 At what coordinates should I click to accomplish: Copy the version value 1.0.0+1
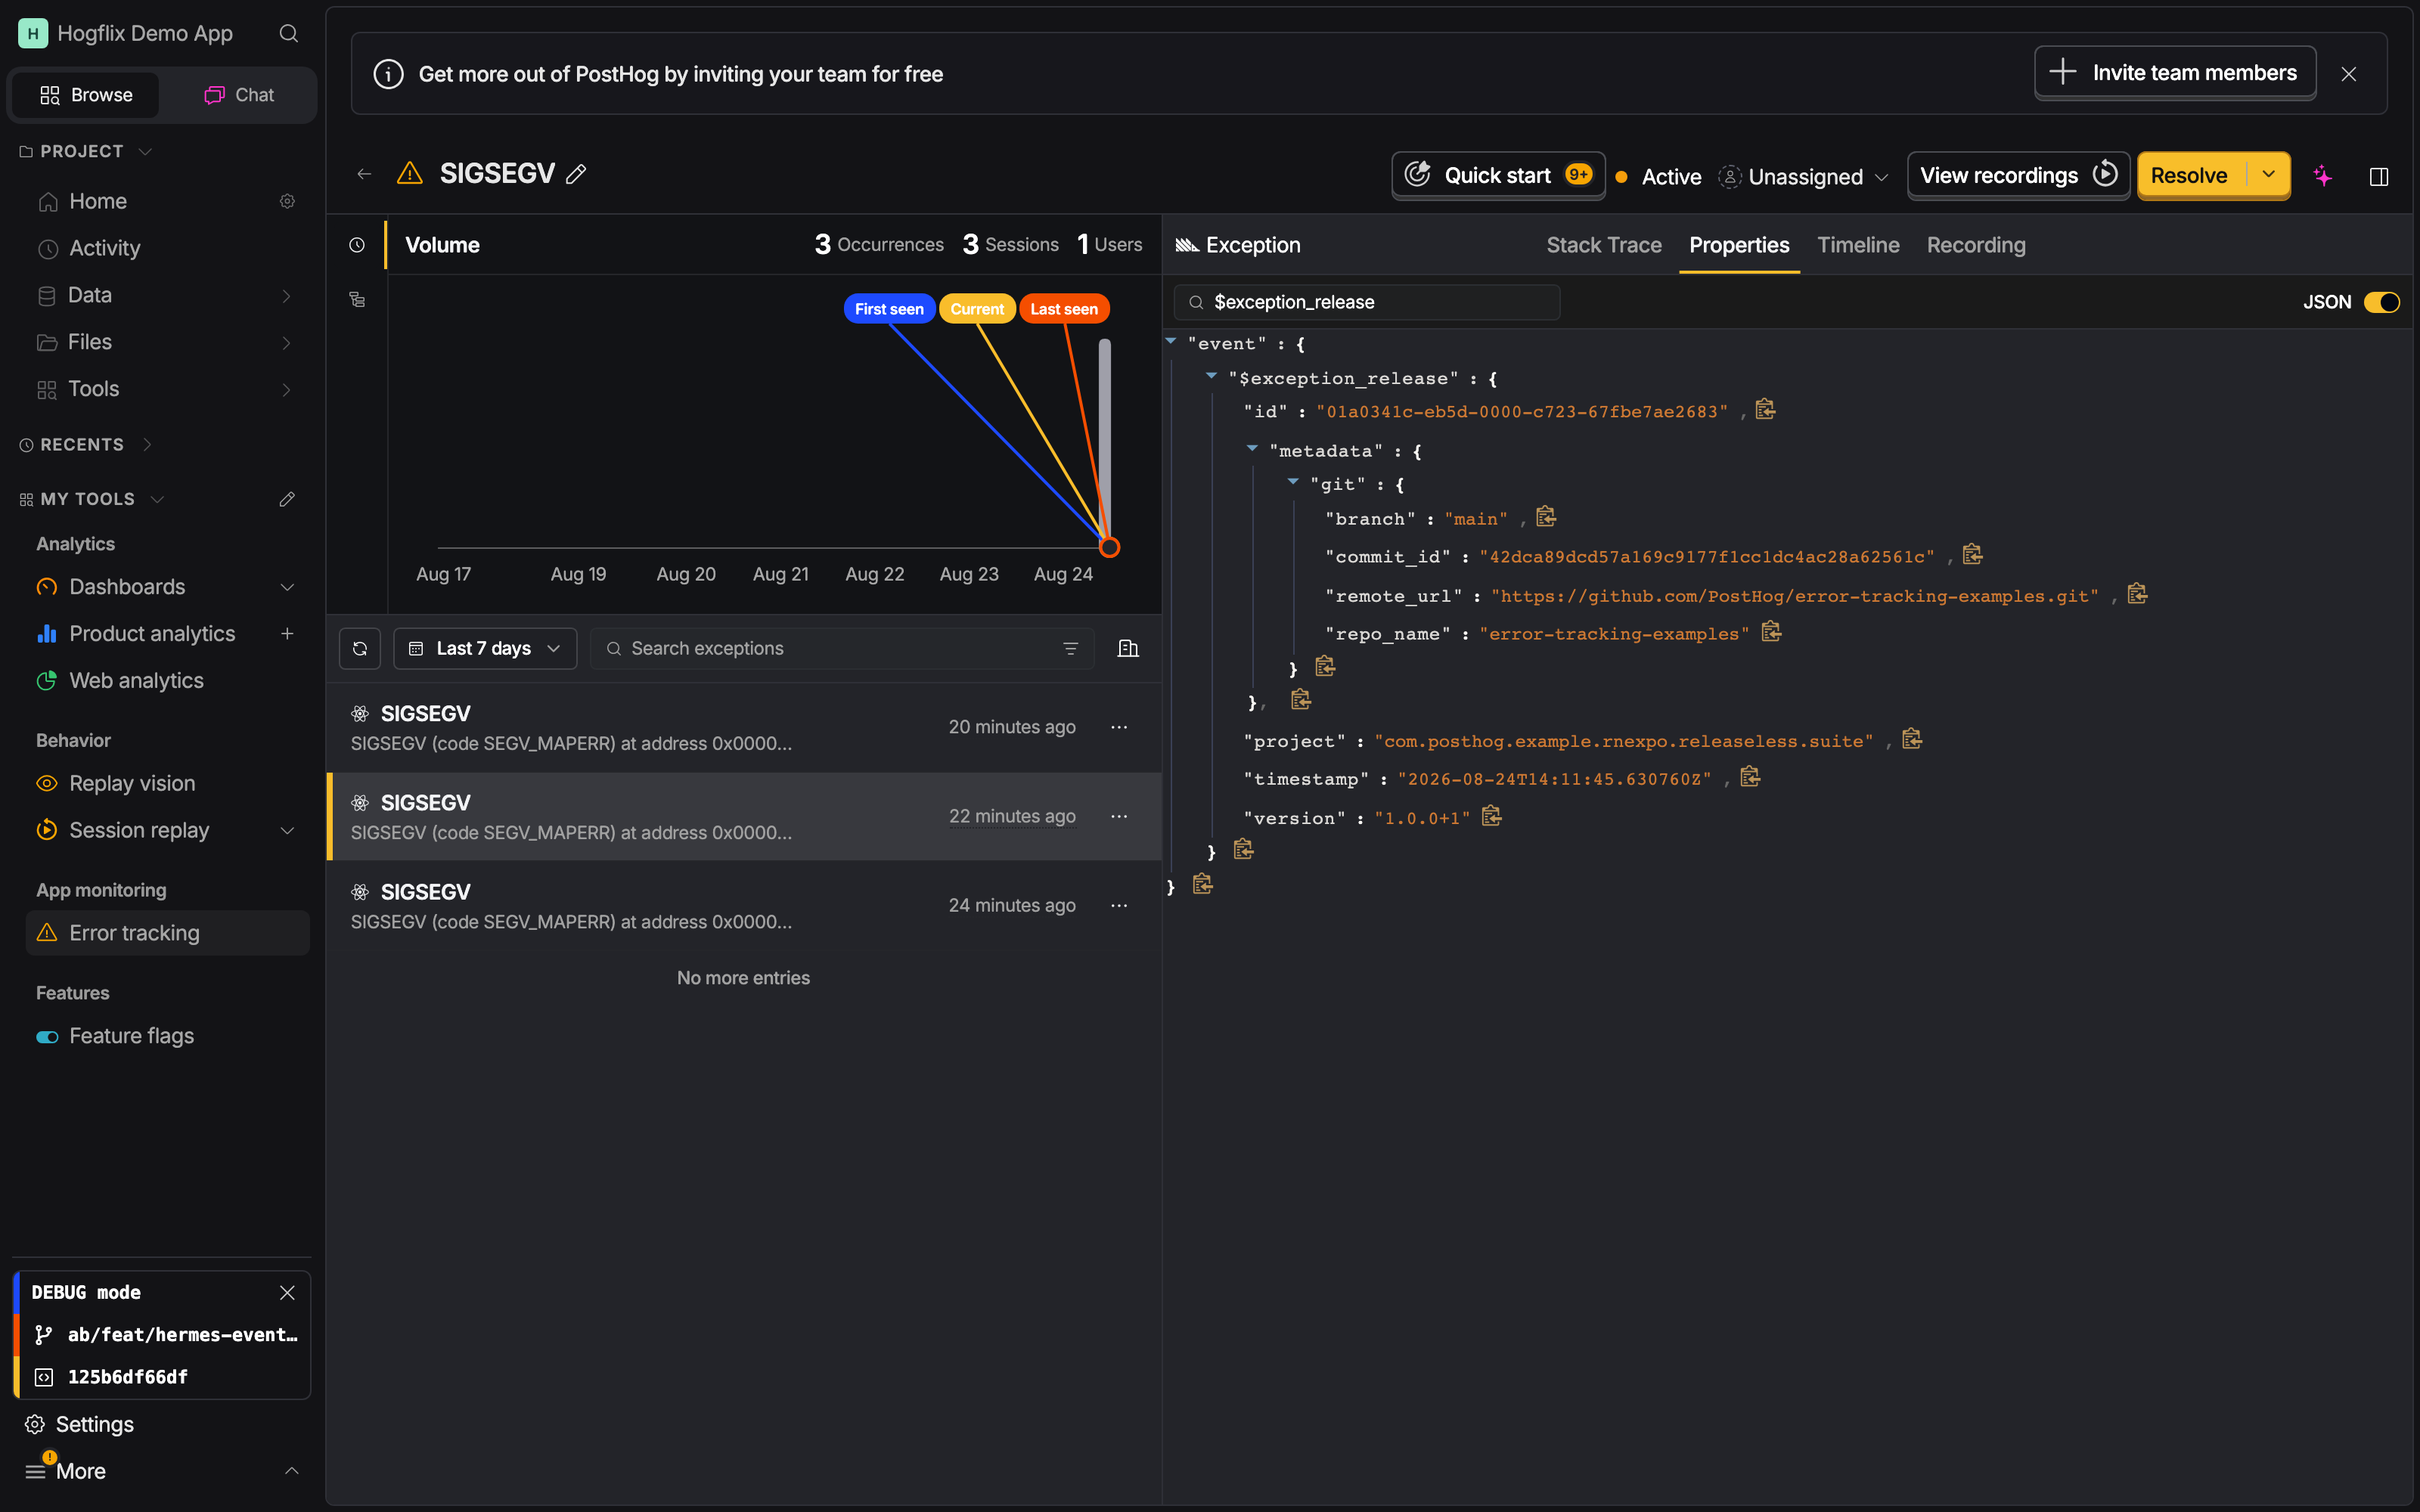pyautogui.click(x=1491, y=816)
